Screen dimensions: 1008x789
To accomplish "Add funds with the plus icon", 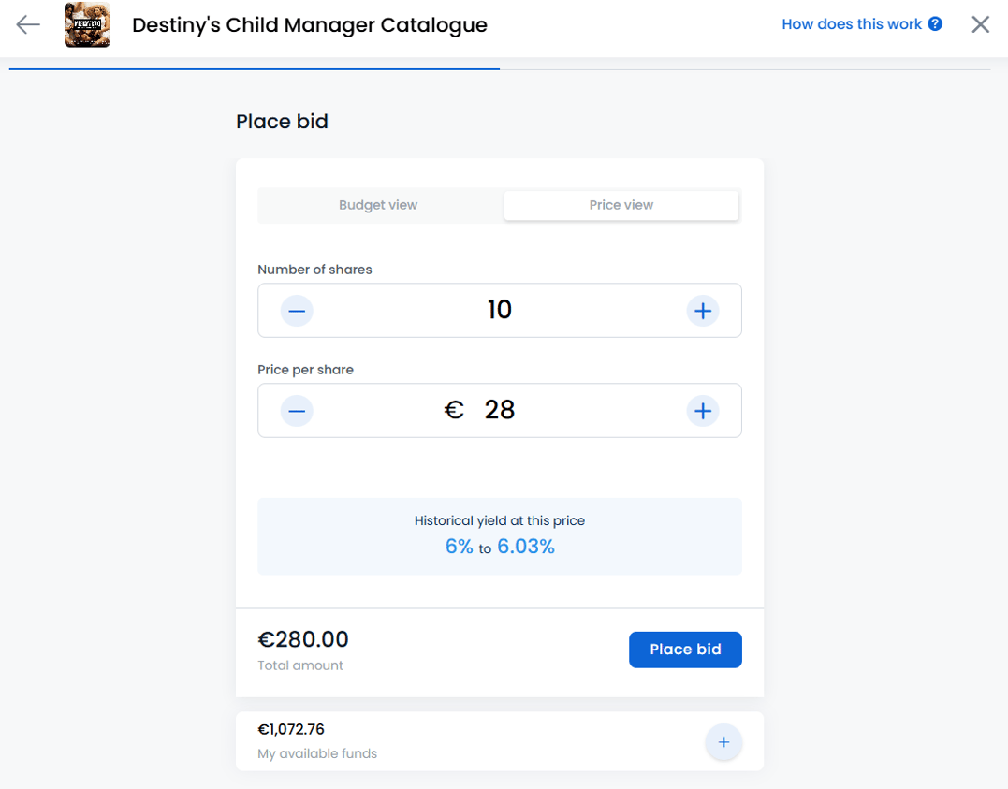I will (x=723, y=742).
